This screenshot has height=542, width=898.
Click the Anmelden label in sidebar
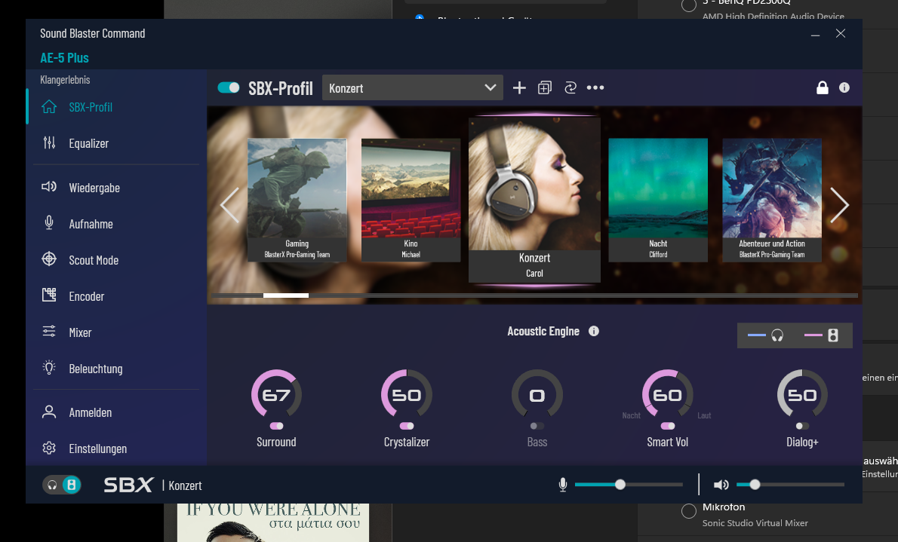pos(91,412)
